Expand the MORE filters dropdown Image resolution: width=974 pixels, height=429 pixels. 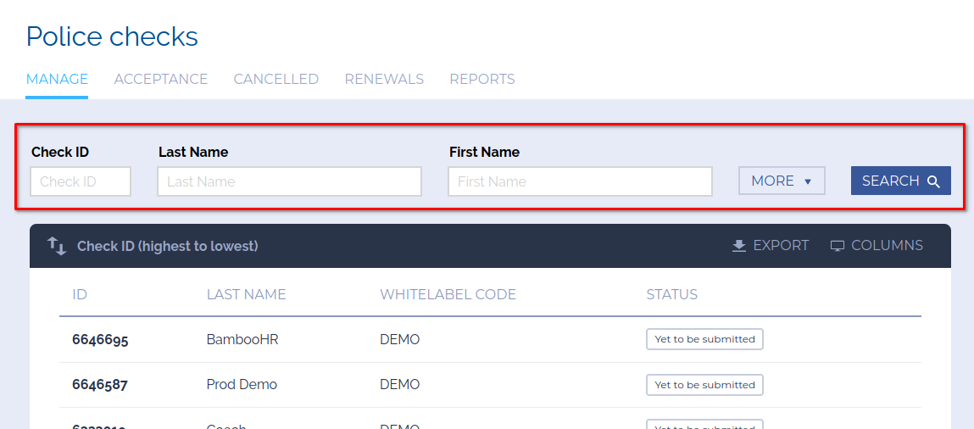tap(782, 181)
